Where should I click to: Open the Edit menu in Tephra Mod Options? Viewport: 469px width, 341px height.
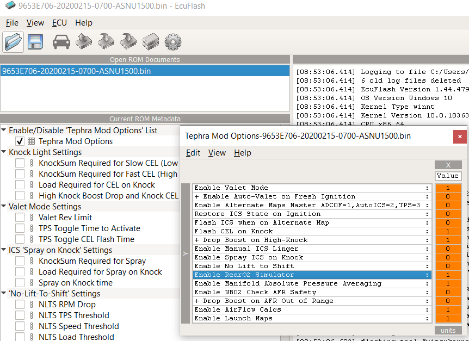193,153
